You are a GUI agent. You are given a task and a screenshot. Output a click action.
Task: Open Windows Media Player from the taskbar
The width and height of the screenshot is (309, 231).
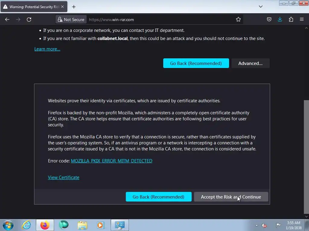click(100, 225)
